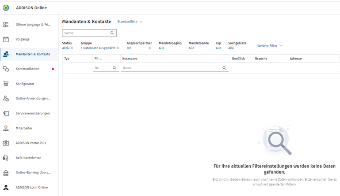Click the beSt Nachrichten icon
The width and height of the screenshot is (340, 196).
pyautogui.click(x=6, y=158)
